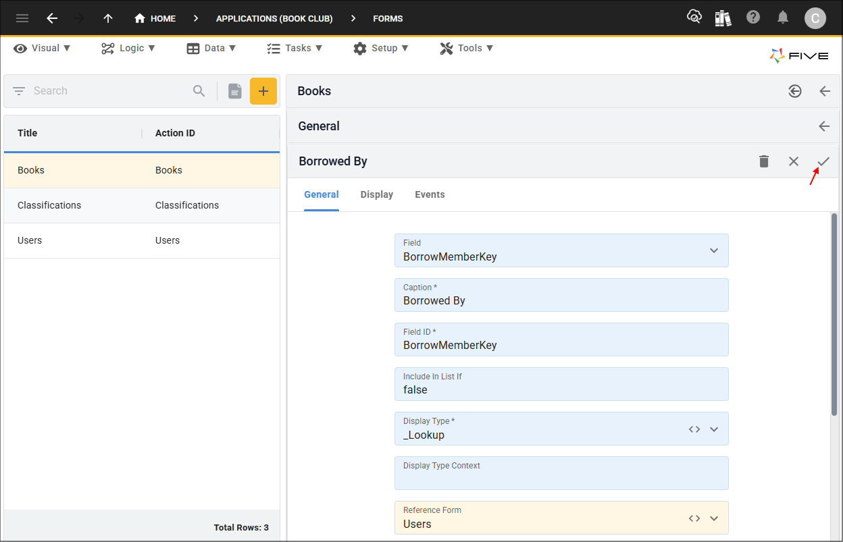Open the hamburger menu icon
843x542 pixels.
click(22, 18)
